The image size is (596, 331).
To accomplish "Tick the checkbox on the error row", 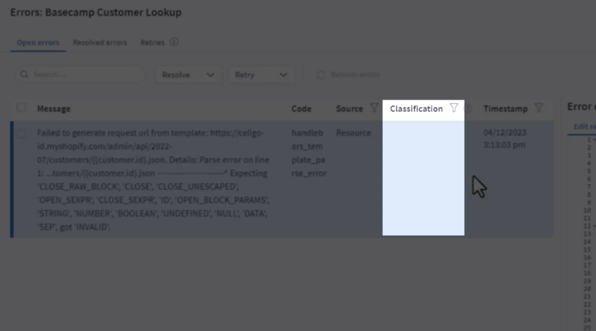I will [x=21, y=133].
